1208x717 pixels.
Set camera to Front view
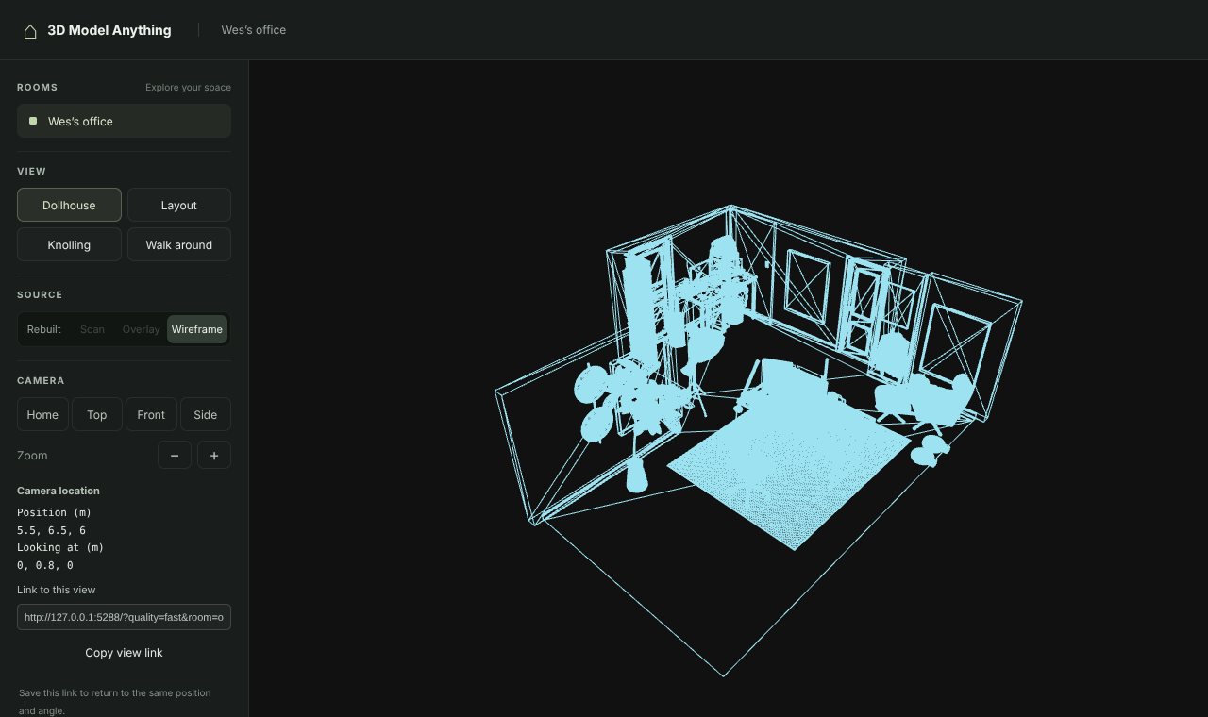pos(151,414)
